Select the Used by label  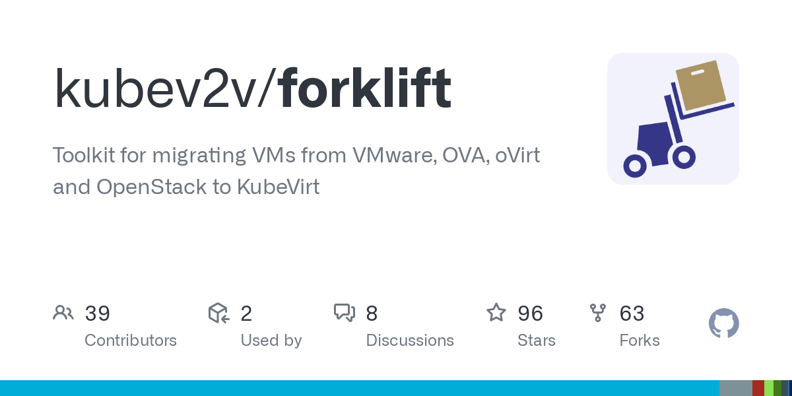(x=271, y=341)
